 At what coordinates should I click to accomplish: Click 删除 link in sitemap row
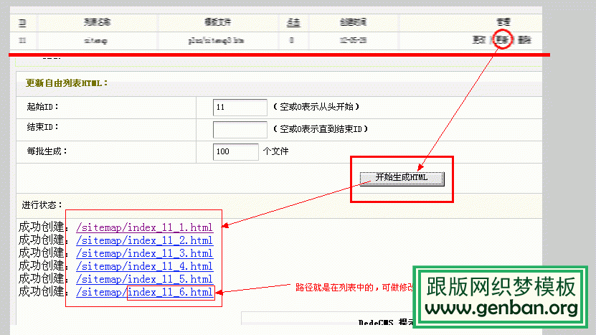[524, 40]
